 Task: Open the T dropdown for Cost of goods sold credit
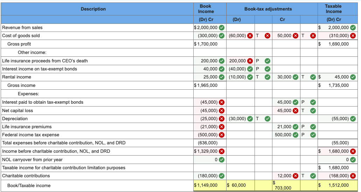[x=309, y=36]
